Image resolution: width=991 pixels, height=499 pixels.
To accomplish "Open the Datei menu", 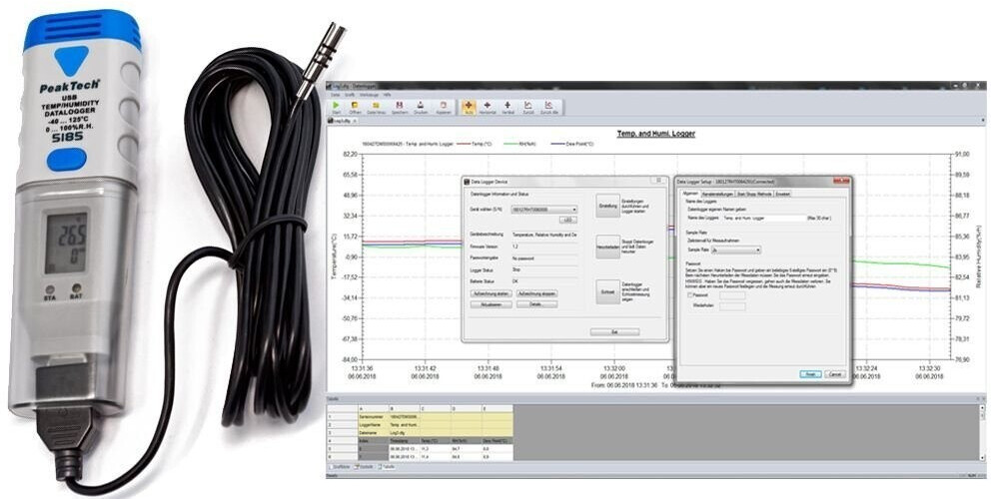I will click(x=337, y=94).
